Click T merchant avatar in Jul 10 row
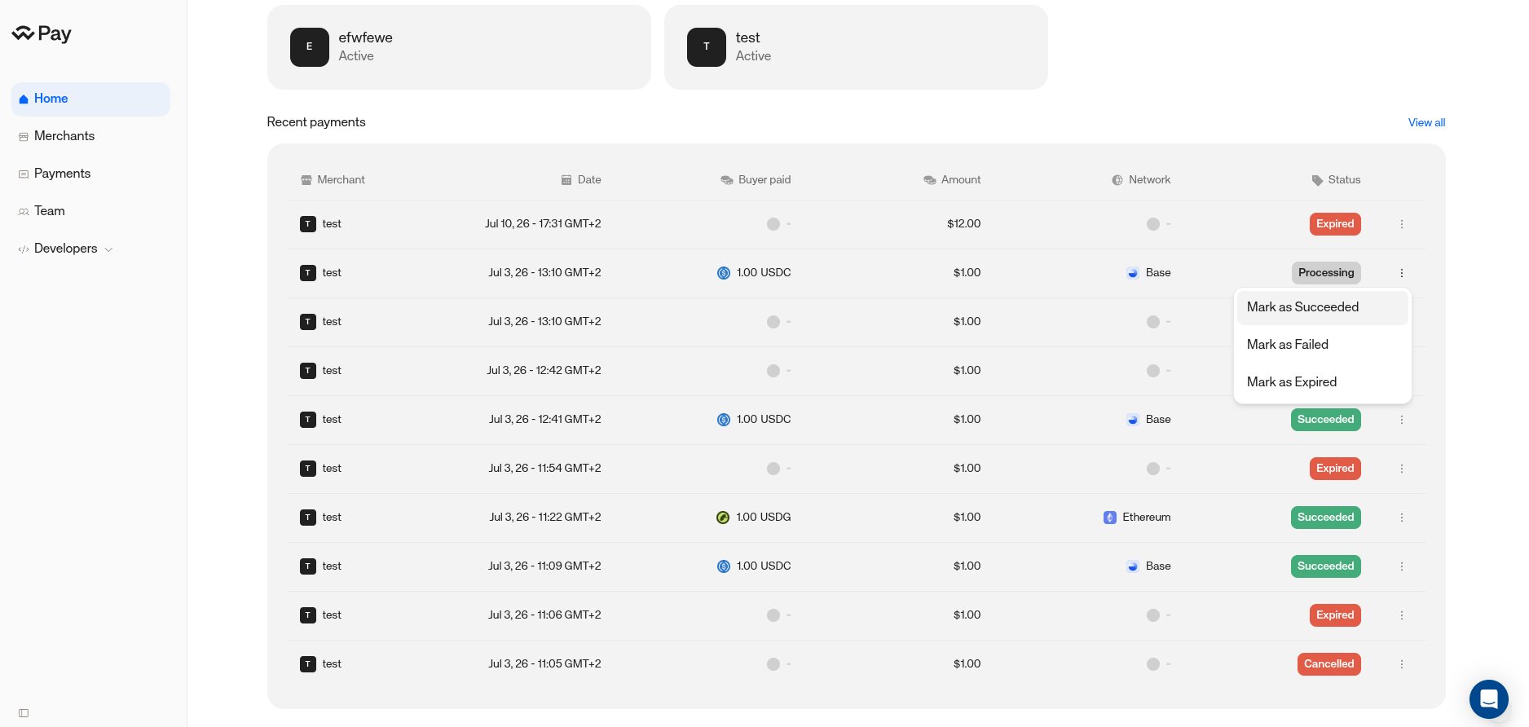 tap(308, 224)
